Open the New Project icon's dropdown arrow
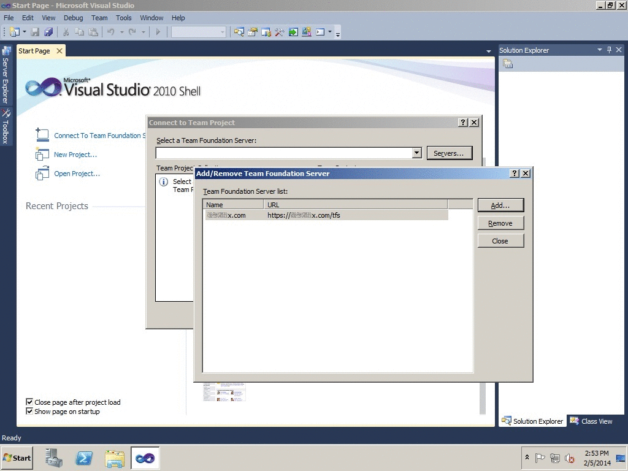 (x=25, y=32)
